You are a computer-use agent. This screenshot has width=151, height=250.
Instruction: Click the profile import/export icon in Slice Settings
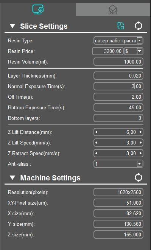tap(121, 26)
